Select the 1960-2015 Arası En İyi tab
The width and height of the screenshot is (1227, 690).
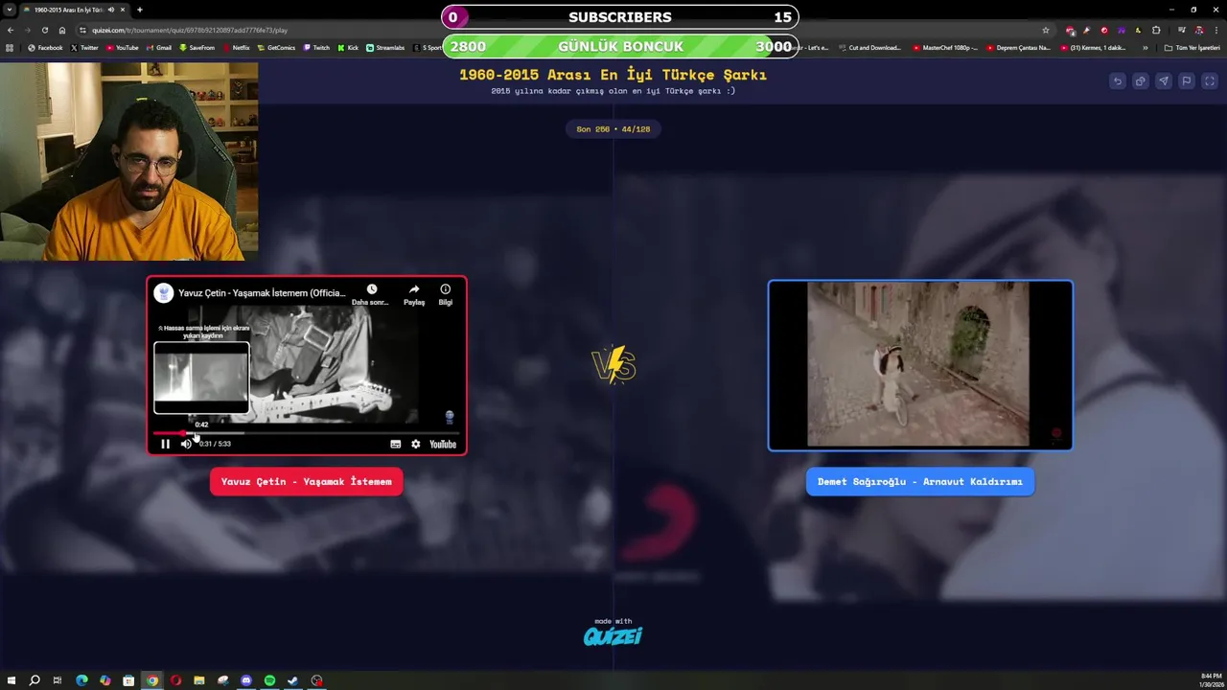click(75, 10)
